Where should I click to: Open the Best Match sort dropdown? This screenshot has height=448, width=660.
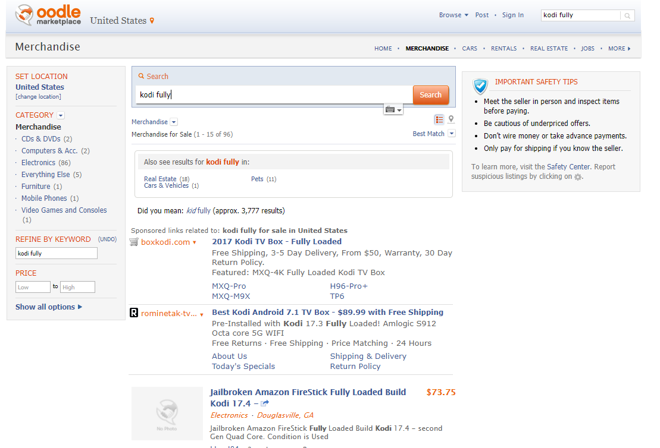click(x=452, y=134)
